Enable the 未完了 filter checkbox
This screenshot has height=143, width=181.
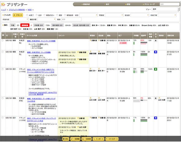click(27, 15)
